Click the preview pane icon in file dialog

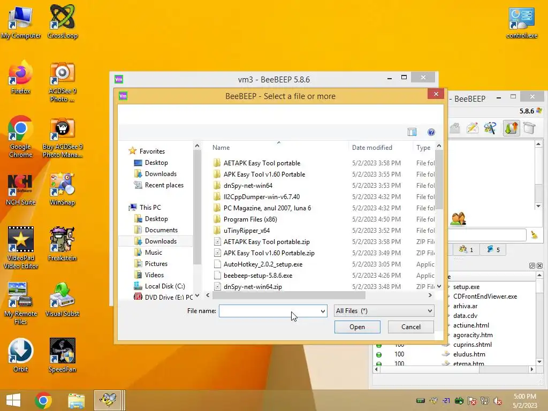coord(412,132)
